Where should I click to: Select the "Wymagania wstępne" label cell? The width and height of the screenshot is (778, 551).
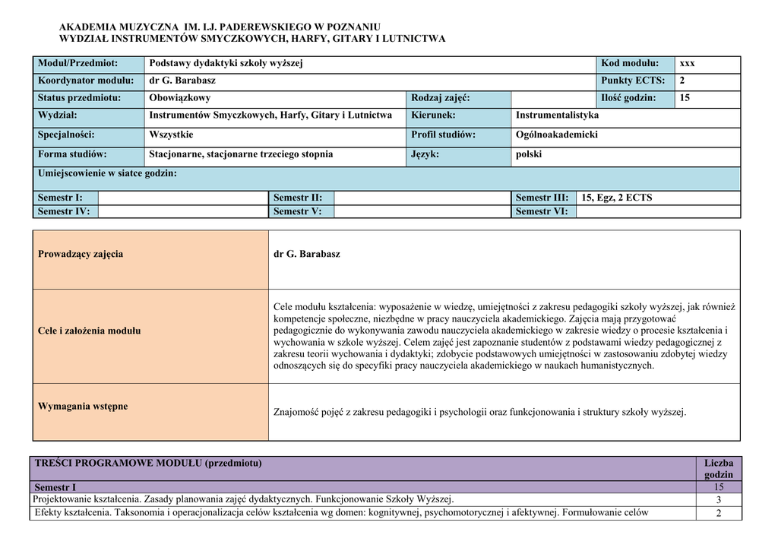150,407
